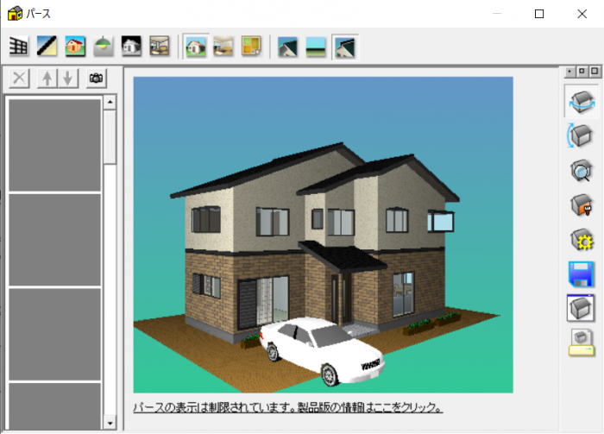
Task: Click the camera snapshot icon
Action: tap(97, 79)
